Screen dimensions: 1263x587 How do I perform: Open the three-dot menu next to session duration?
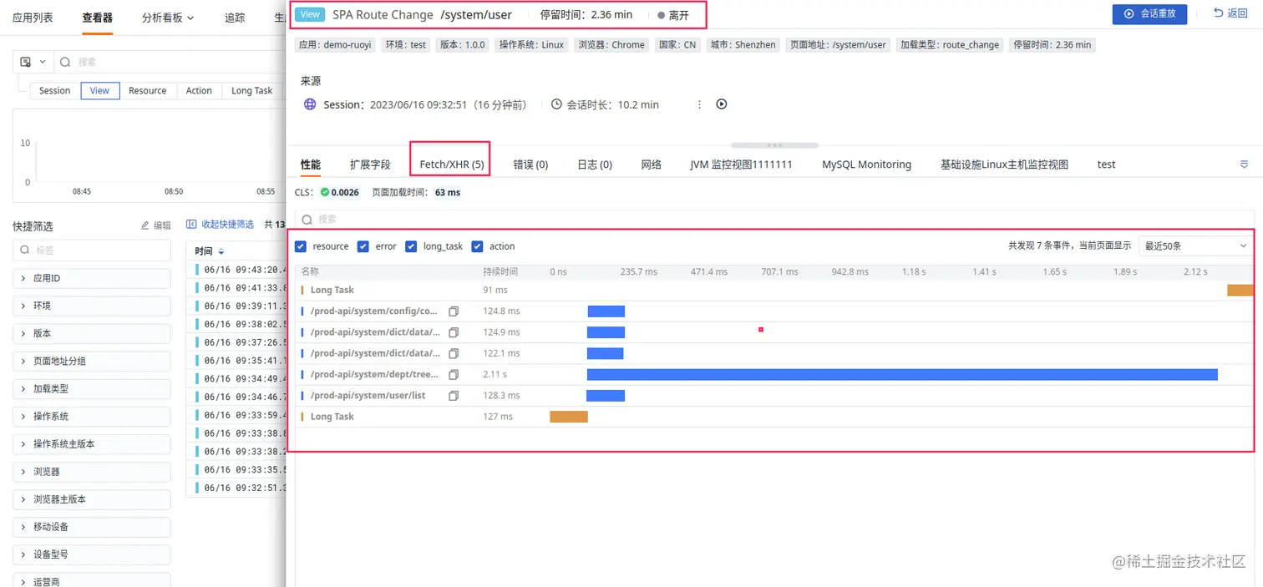pyautogui.click(x=699, y=104)
